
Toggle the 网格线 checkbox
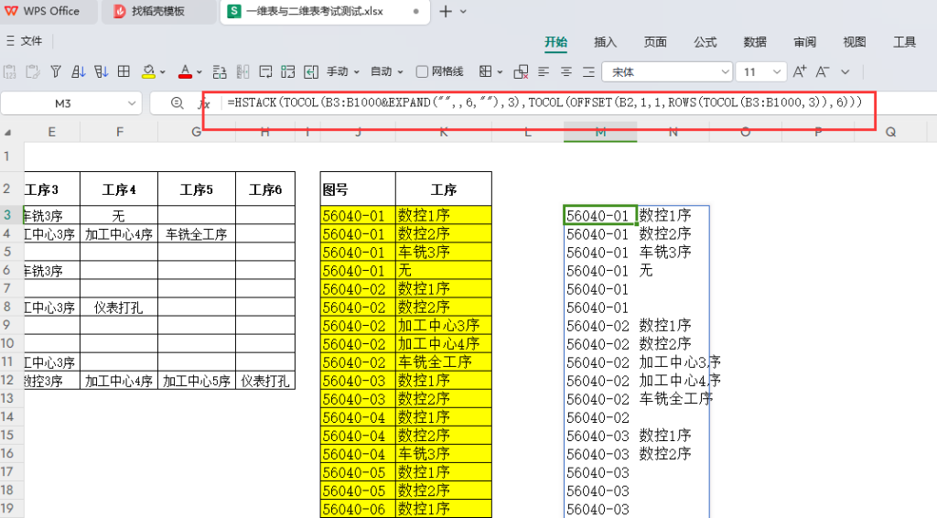coord(422,71)
